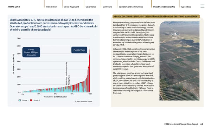Screen dimensions: 211x128
Task: Open the About Royal Gold tab
Action: point(71,7)
